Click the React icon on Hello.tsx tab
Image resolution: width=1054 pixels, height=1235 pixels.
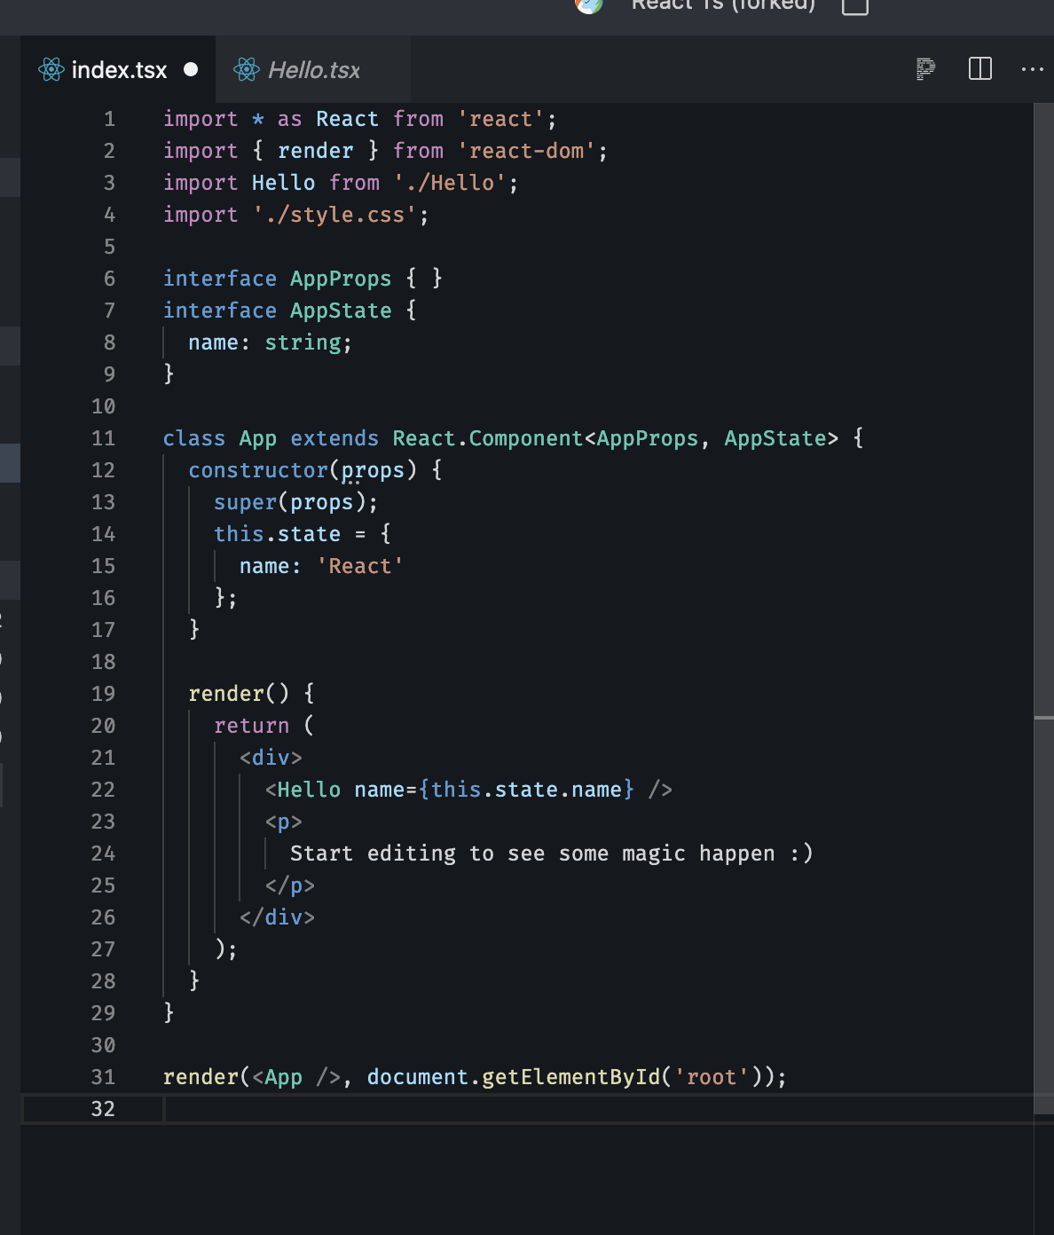[x=246, y=69]
